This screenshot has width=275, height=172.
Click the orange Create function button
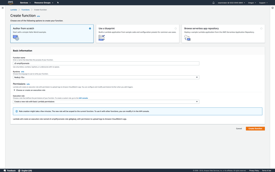pyautogui.click(x=255, y=129)
